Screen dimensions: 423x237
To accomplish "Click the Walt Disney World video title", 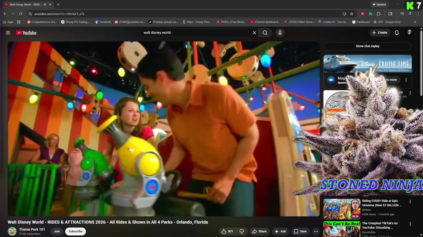I will (x=108, y=222).
